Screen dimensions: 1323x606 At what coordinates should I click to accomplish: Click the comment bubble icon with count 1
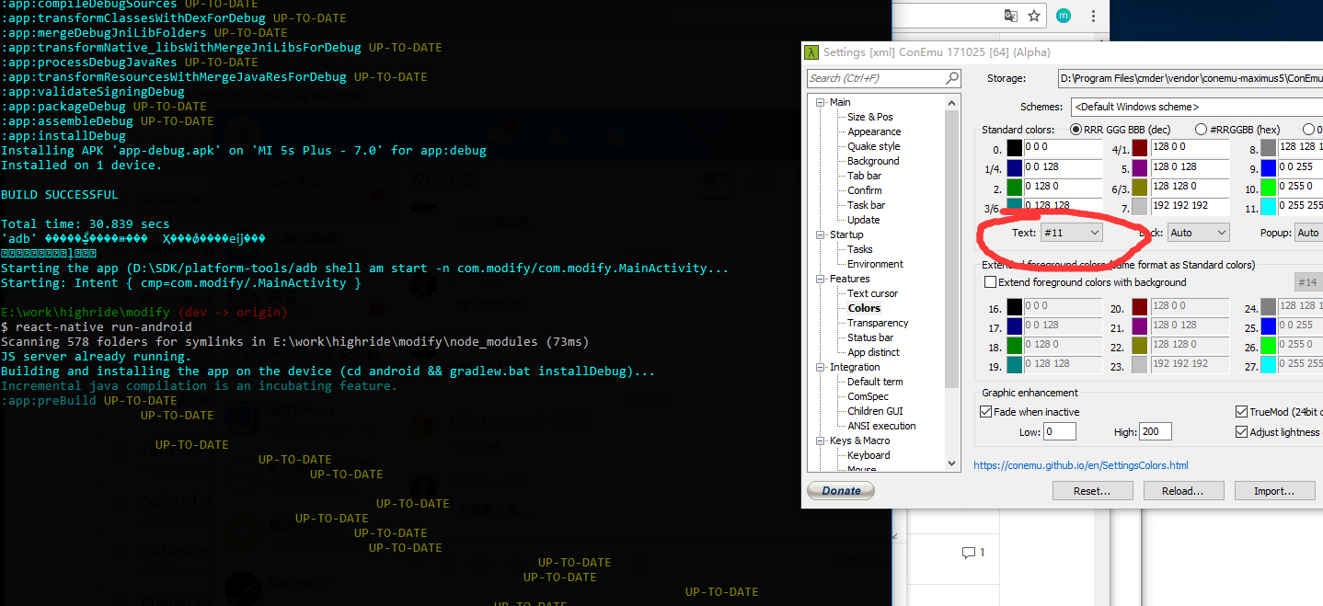[968, 553]
